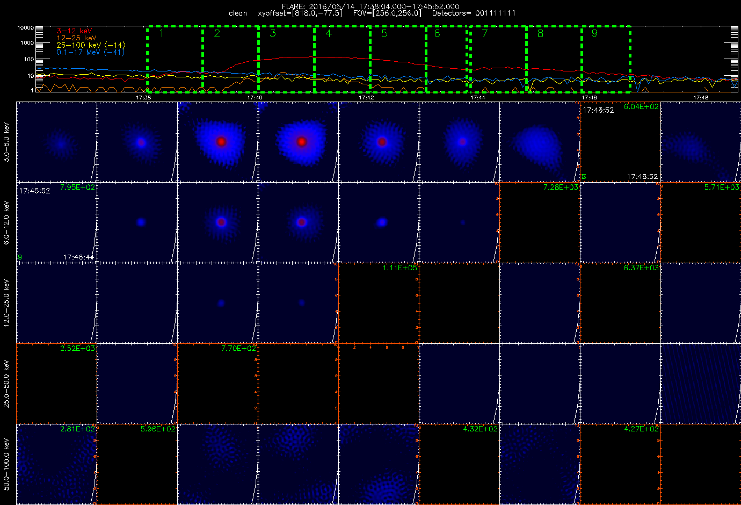Click the "clean" algorithm label

pos(238,13)
